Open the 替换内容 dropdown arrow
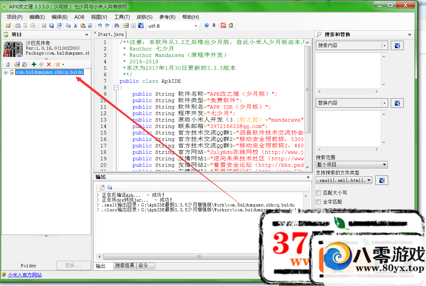Image resolution: width=426 pixels, height=286 pixels. pos(385,103)
